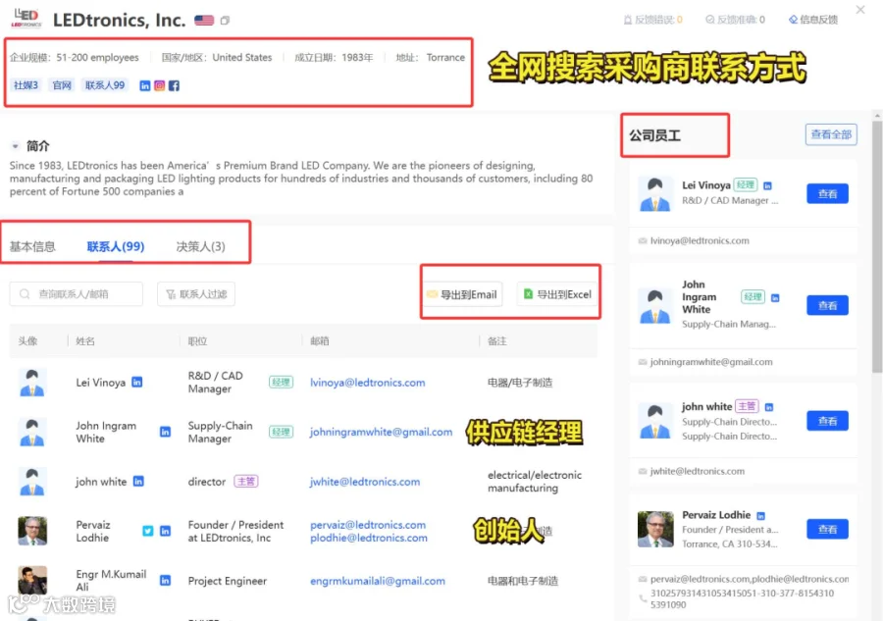Click johningramwhite@gmail.com on employee card
The width and height of the screenshot is (883, 621).
click(711, 361)
